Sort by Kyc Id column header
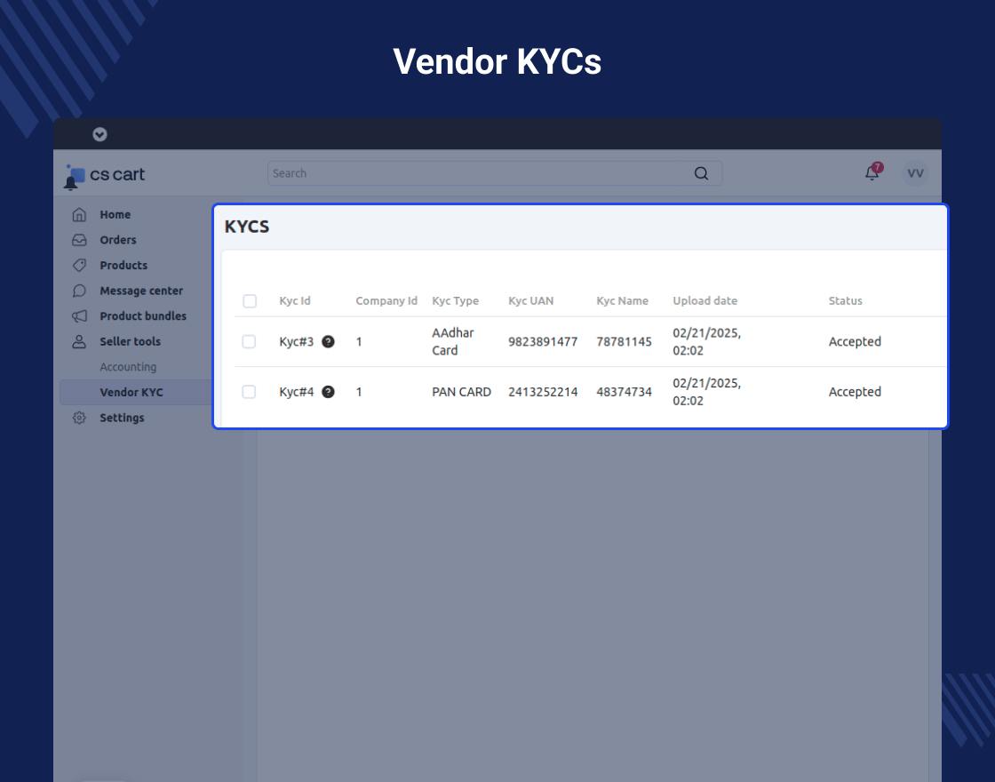This screenshot has width=995, height=782. point(295,301)
